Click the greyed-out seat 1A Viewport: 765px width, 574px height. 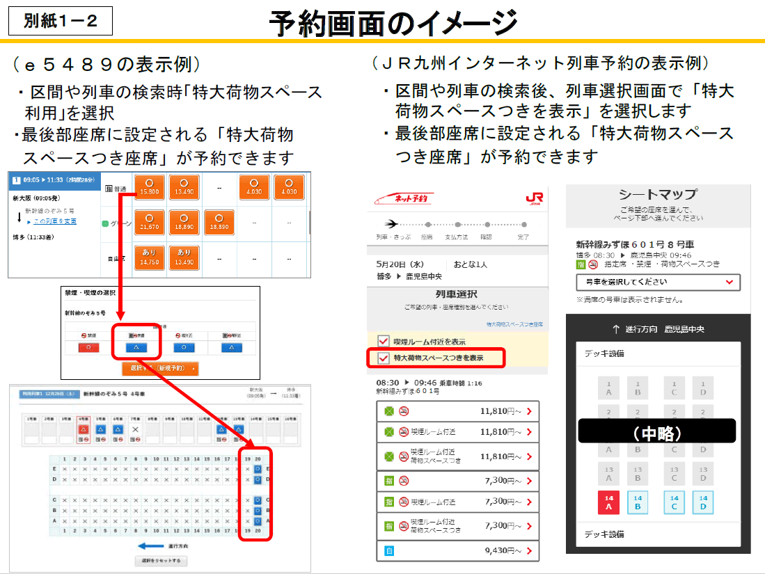[608, 388]
